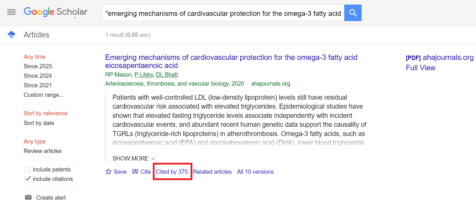Image resolution: width=476 pixels, height=206 pixels.
Task: Click the Create alert envelope icon
Action: (28, 197)
